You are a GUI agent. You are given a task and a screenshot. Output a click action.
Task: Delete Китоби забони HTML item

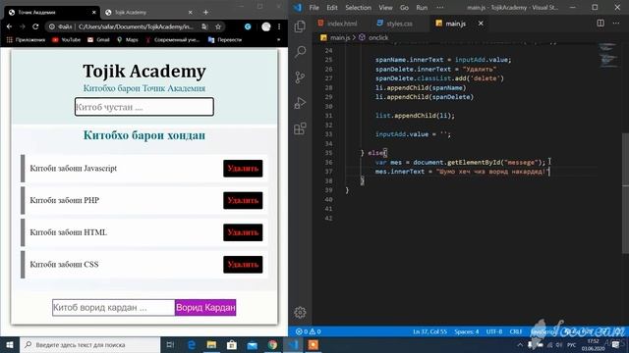[243, 232]
